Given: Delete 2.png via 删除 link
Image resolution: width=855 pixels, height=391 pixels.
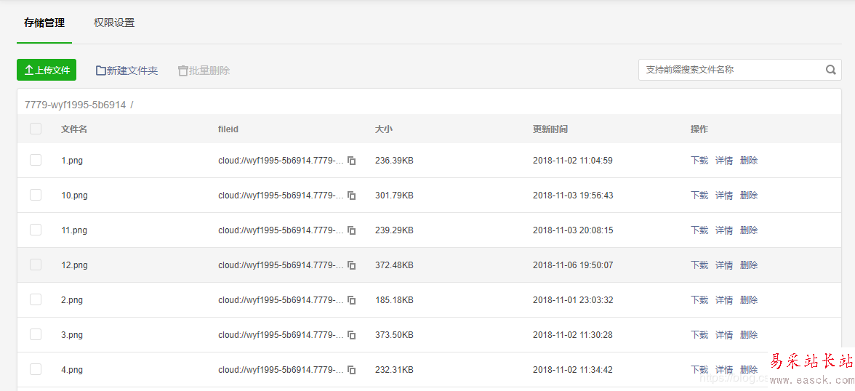Looking at the screenshot, I should pos(749,300).
